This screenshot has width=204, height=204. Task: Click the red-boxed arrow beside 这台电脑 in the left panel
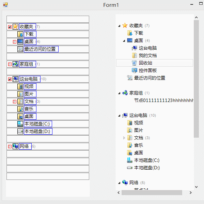[x=10, y=79]
